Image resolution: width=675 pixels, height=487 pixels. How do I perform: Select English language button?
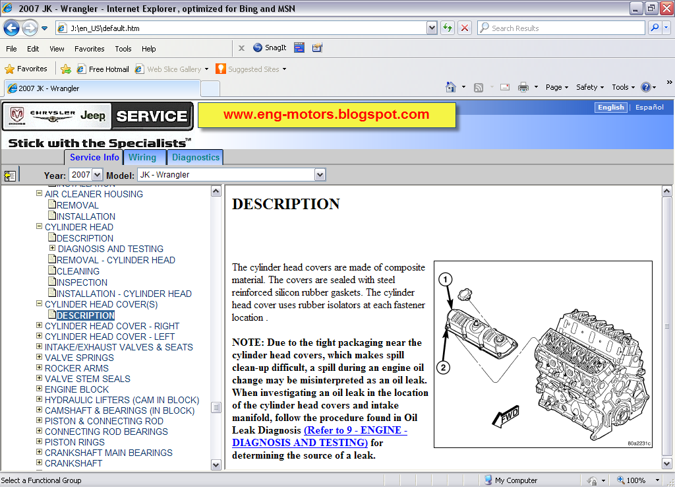(610, 108)
